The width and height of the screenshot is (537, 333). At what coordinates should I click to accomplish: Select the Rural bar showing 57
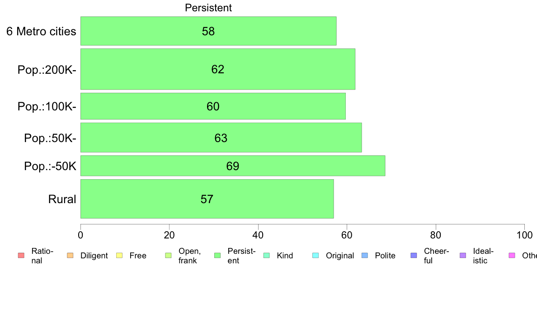pos(207,199)
